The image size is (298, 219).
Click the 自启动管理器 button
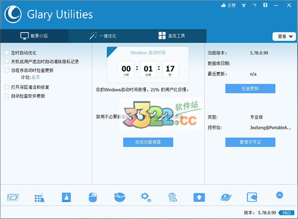pos(148,142)
